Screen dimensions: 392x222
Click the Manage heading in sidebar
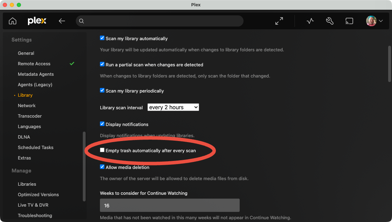[21, 171]
